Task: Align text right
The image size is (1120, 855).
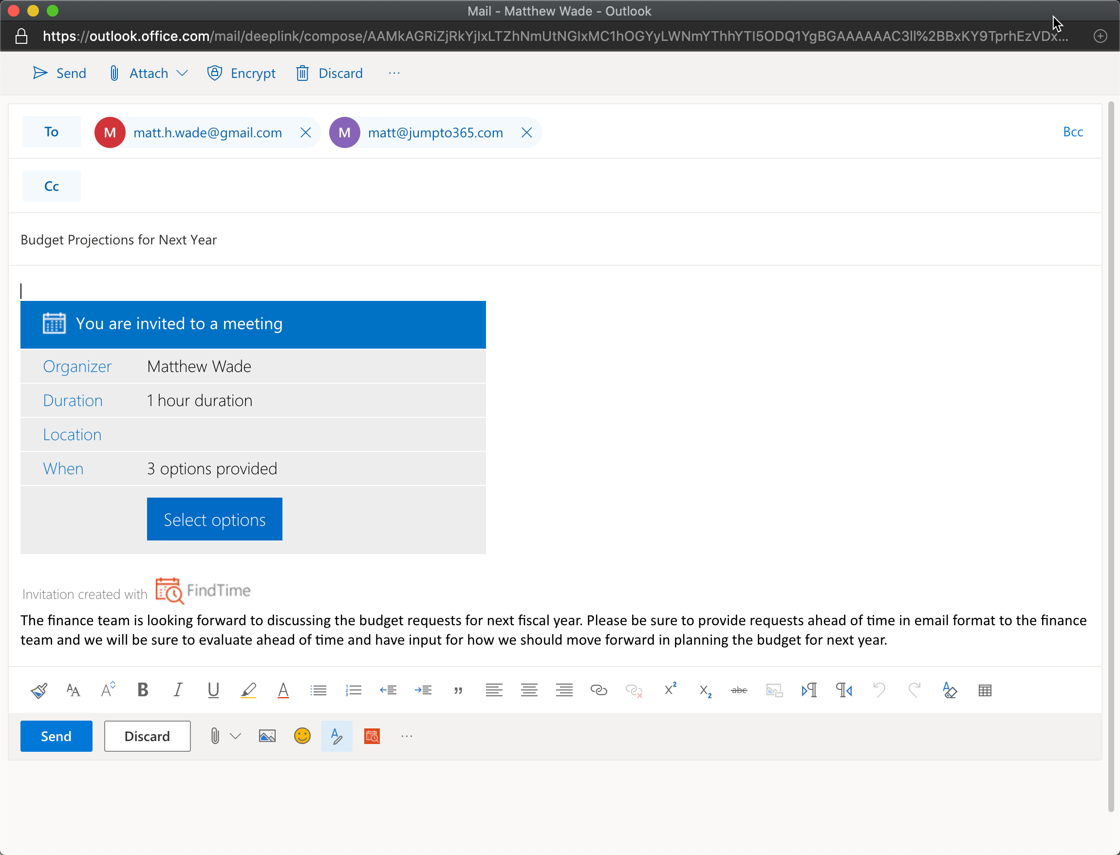Action: pyautogui.click(x=564, y=690)
